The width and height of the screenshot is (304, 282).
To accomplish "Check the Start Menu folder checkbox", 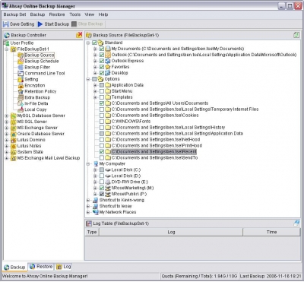I will click(x=102, y=91).
